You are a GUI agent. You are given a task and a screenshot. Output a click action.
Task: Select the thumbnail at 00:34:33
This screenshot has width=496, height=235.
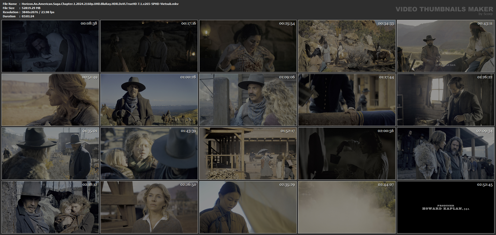coord(347,46)
